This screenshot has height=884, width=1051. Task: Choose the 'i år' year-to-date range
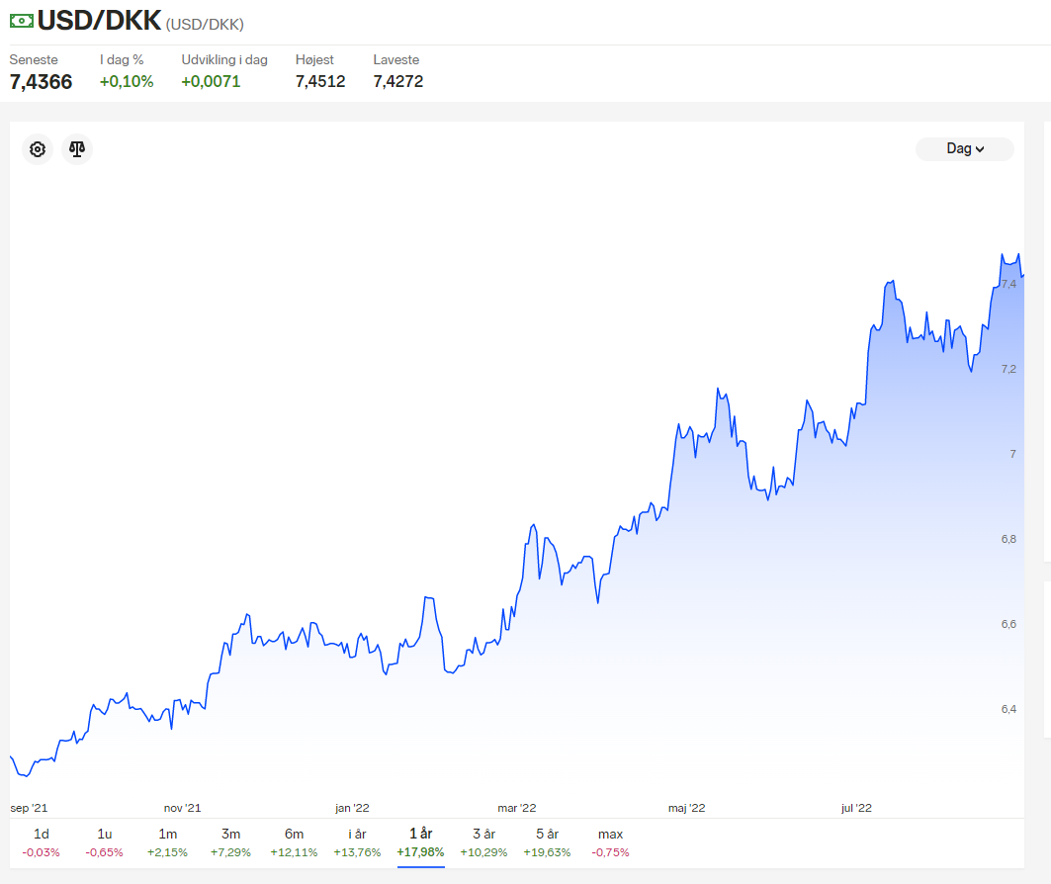click(x=357, y=842)
